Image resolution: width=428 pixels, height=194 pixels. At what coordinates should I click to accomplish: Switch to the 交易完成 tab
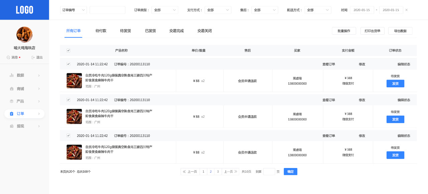(176, 31)
